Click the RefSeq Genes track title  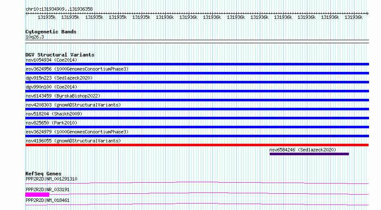pyautogui.click(x=43, y=174)
